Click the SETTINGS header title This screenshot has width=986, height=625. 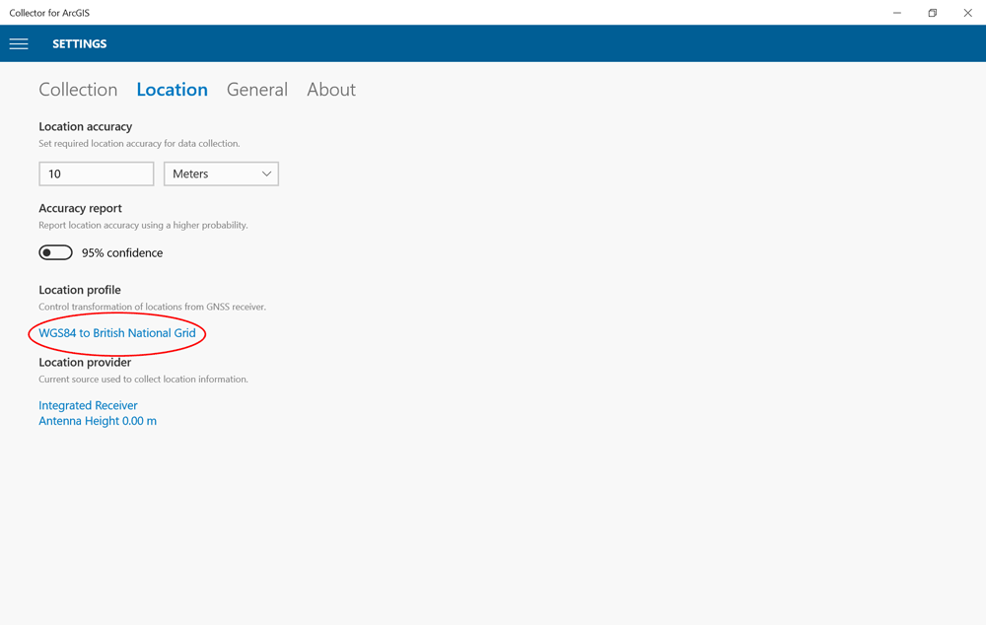coord(80,44)
